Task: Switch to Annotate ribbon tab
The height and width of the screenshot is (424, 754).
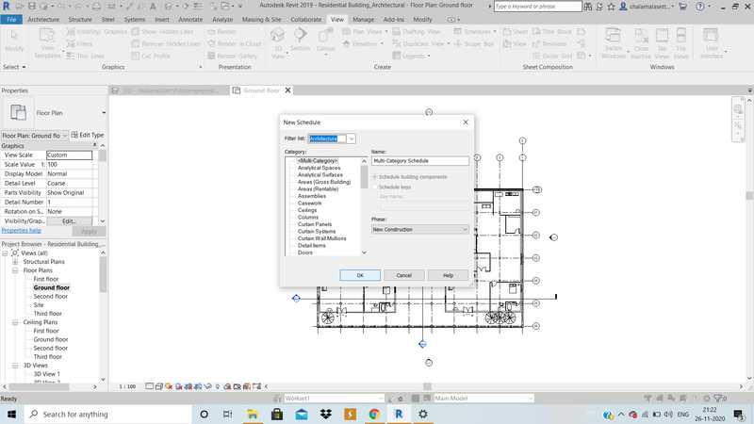Action: coord(190,20)
